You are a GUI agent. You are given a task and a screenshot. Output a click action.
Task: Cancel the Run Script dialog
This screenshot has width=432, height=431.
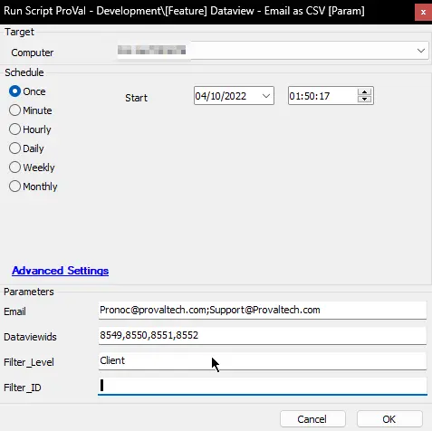[x=312, y=419]
